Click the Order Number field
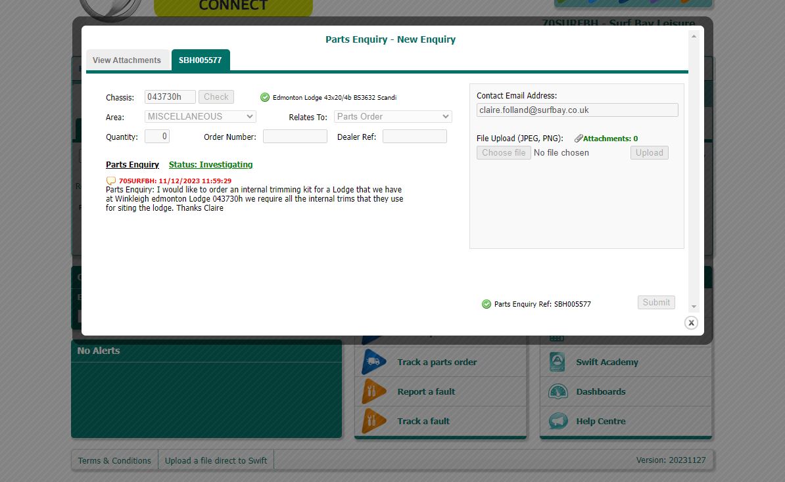This screenshot has width=785, height=482. pyautogui.click(x=295, y=136)
